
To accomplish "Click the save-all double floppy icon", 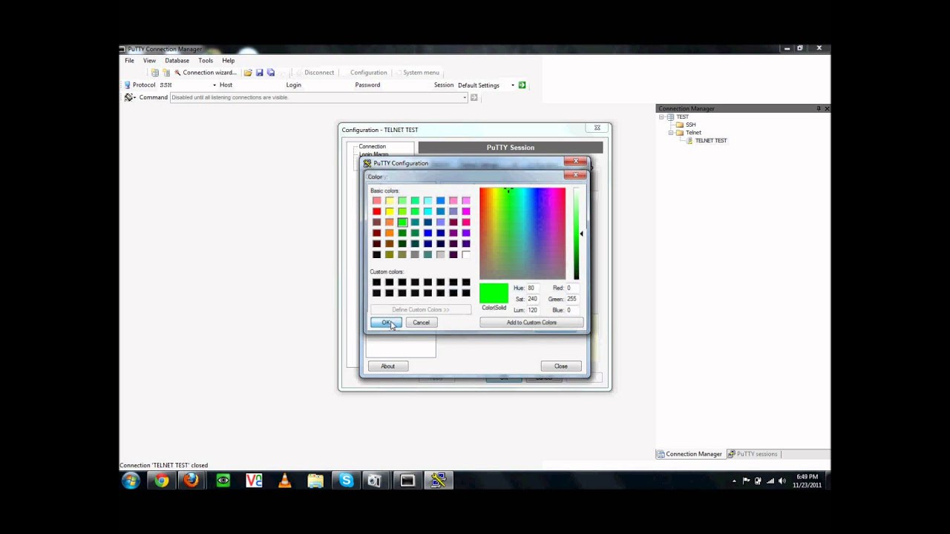I will pos(270,73).
